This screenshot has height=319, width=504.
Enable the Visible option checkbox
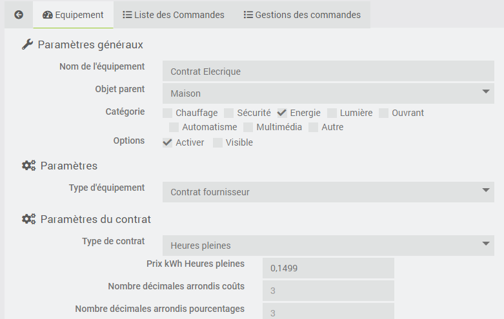(x=218, y=142)
